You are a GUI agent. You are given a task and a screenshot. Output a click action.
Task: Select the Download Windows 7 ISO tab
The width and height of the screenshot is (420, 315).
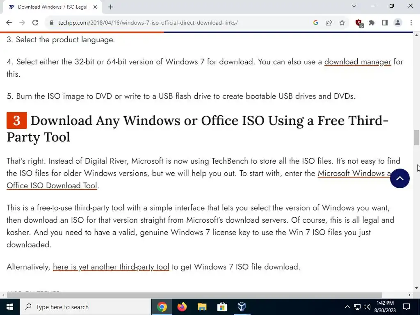51,7
